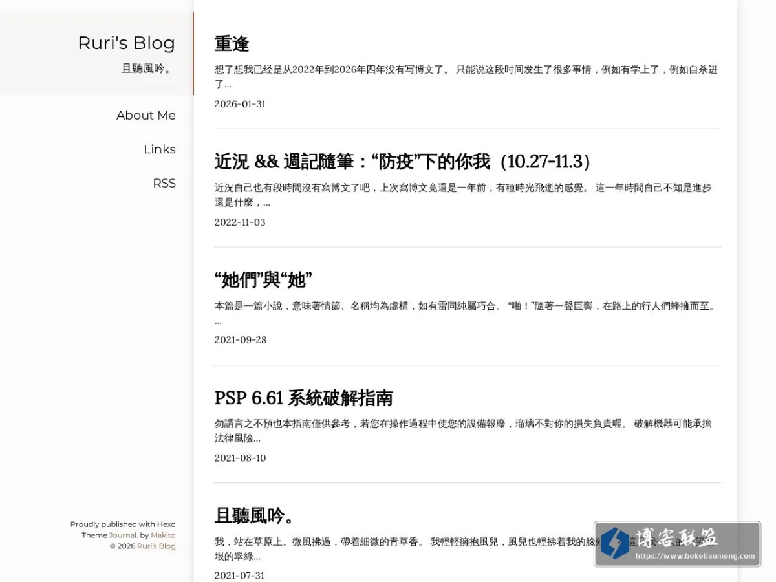Click the www.bokelianmeng.com watermark URL
Image resolution: width=776 pixels, height=582 pixels.
tap(695, 555)
